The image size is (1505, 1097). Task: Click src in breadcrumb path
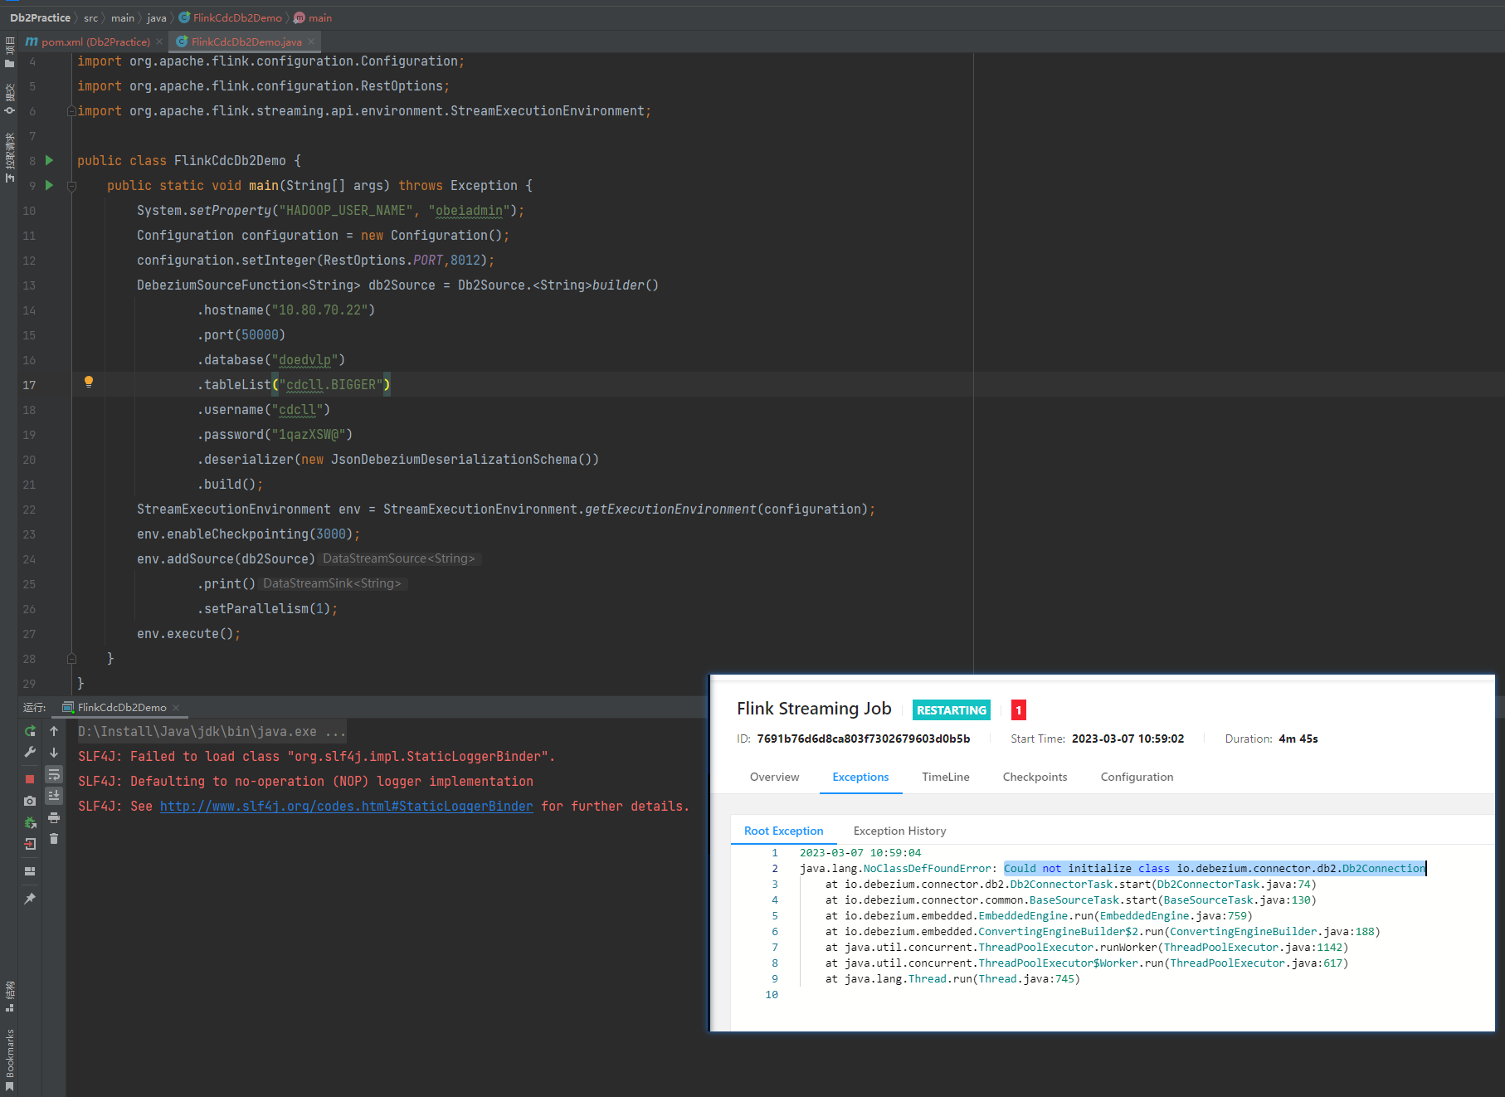coord(90,17)
